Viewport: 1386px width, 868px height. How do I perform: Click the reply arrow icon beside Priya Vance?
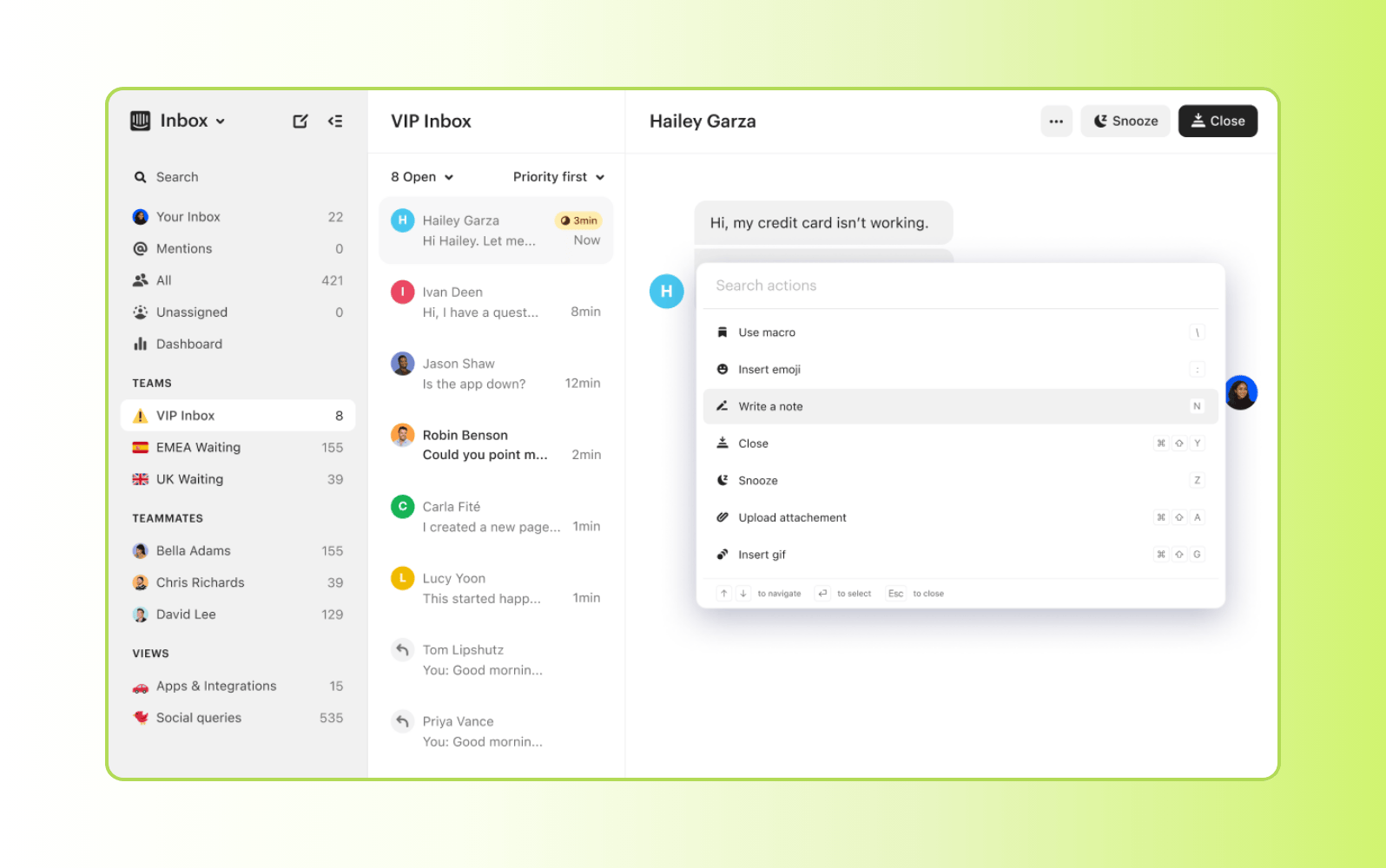[402, 721]
